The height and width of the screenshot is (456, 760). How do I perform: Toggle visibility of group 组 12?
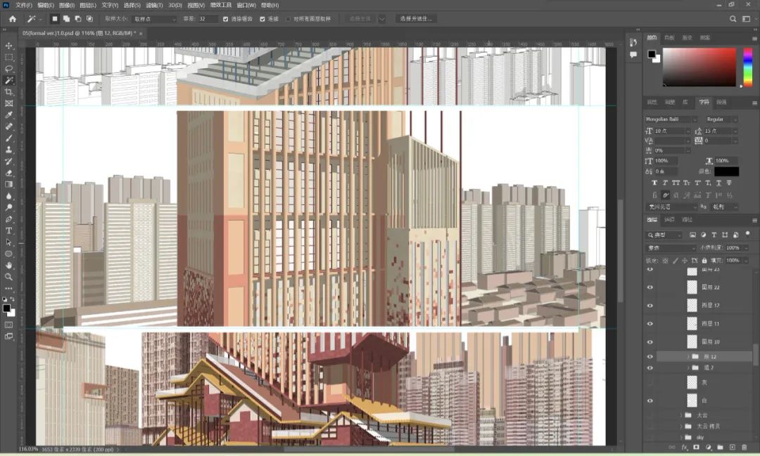click(x=650, y=357)
